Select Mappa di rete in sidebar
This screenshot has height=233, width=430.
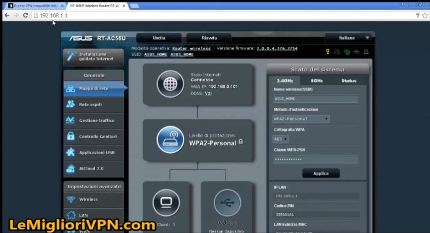[x=94, y=89]
